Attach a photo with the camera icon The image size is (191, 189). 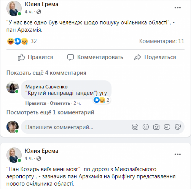point(156,127)
